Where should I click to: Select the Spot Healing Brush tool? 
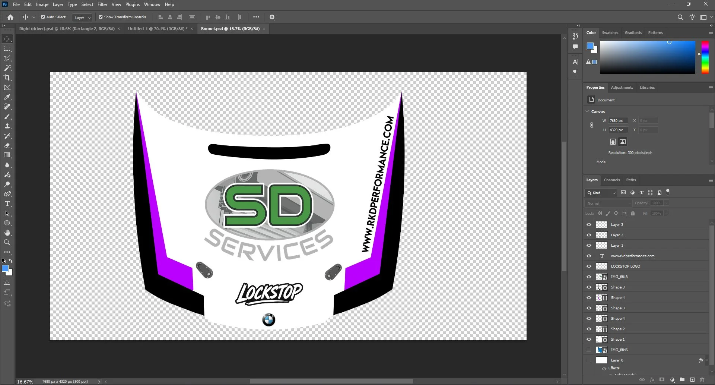tap(7, 107)
